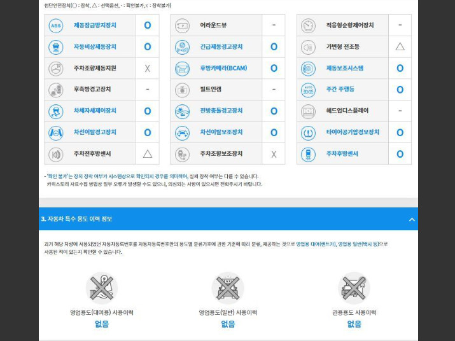Screen dimensions: 455x341
Task: Click the 헤드업디스플레이 label text
Action: click(347, 111)
